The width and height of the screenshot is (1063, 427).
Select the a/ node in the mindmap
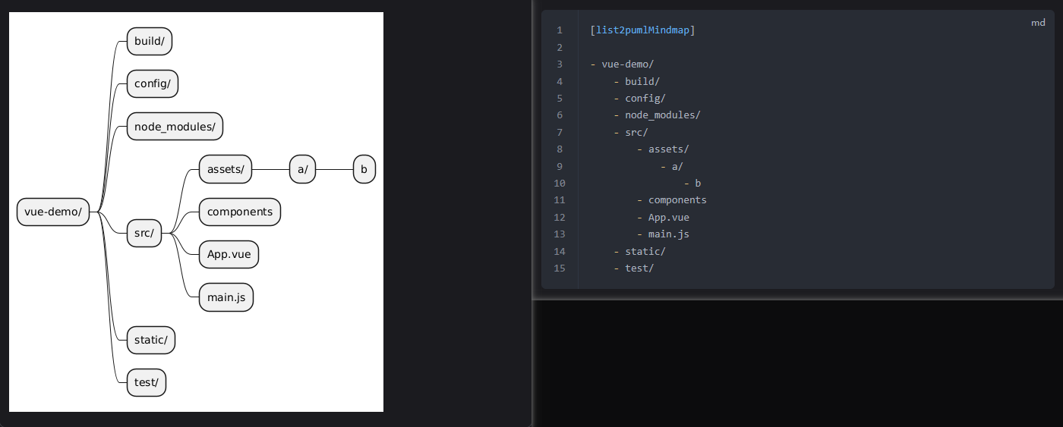pyautogui.click(x=302, y=169)
